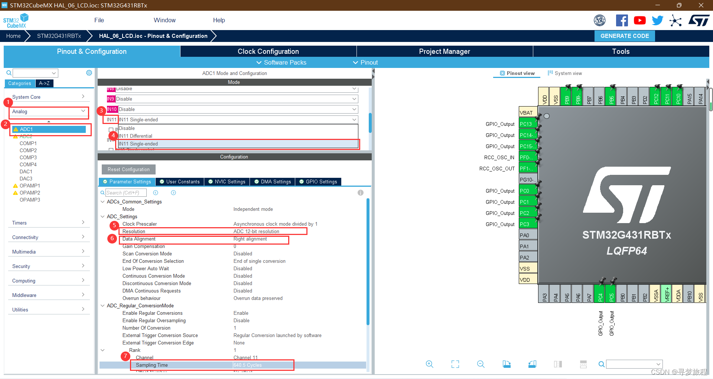
Task: Click into the parameter search field
Action: [126, 193]
